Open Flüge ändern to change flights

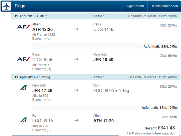click(x=134, y=6)
